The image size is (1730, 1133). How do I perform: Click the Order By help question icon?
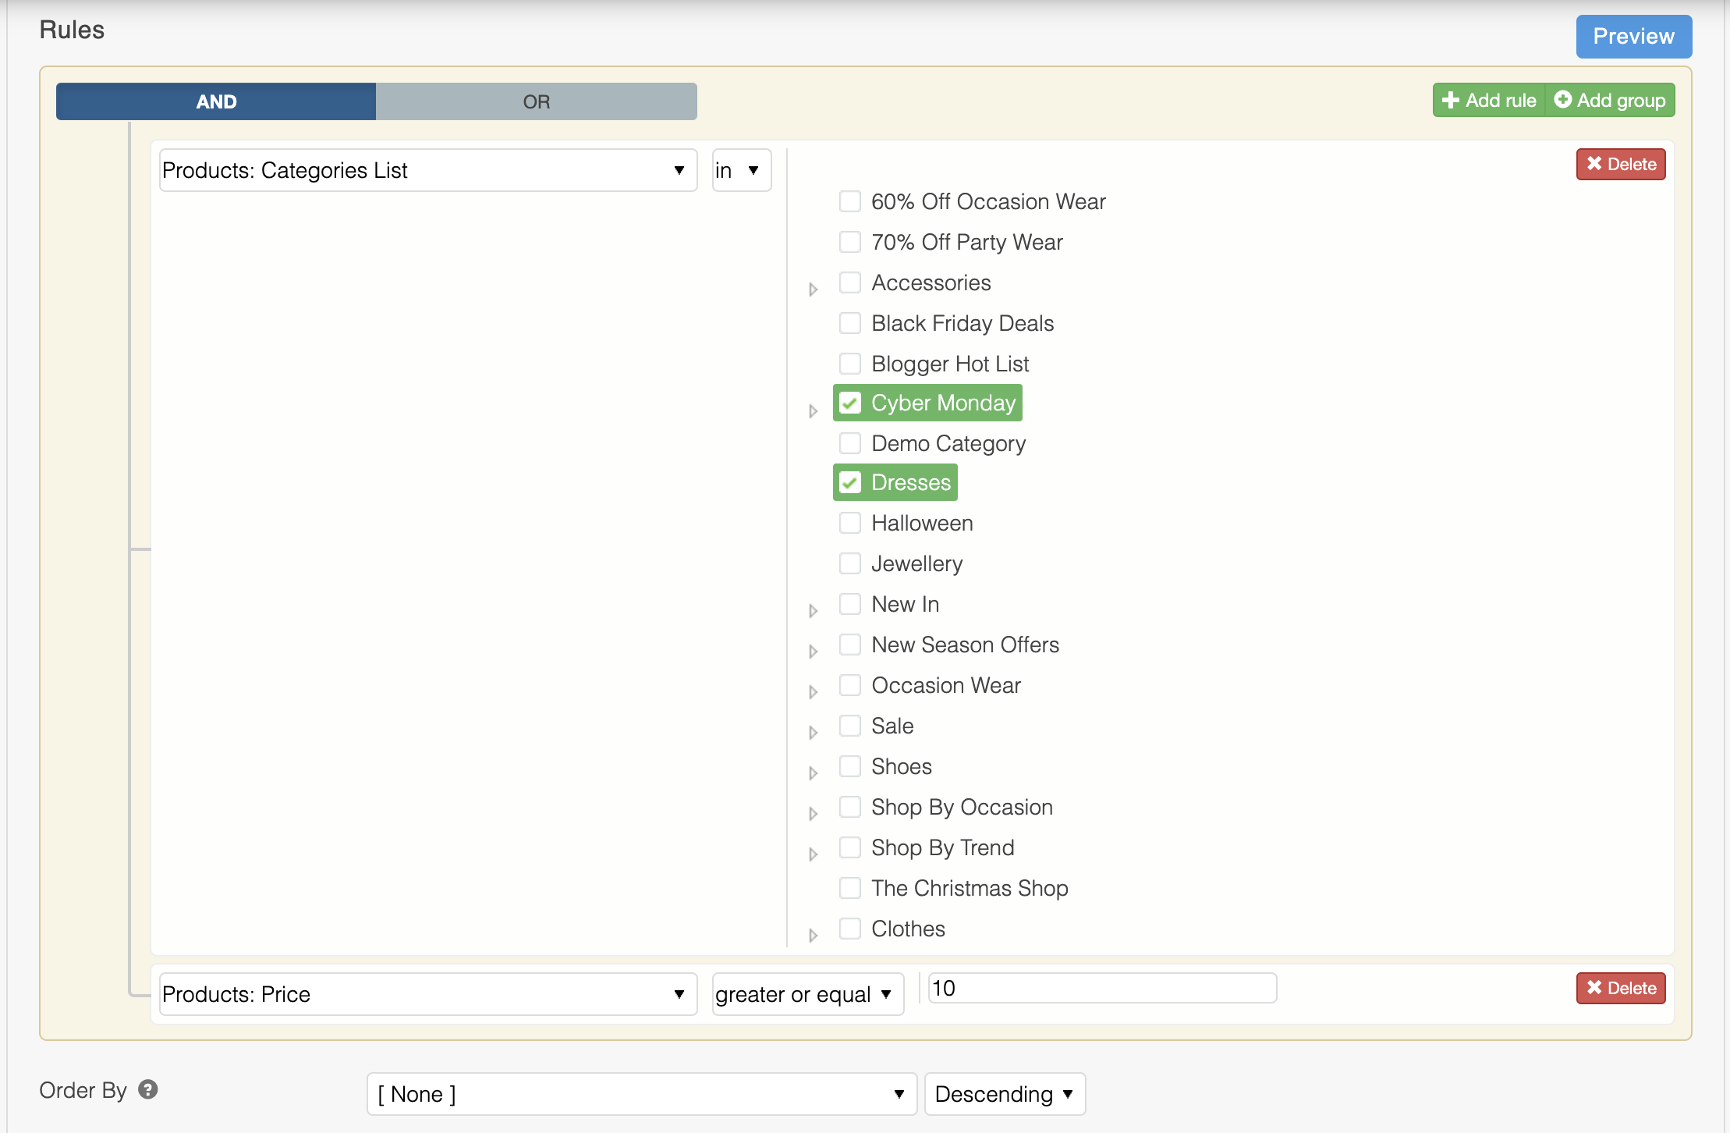pyautogui.click(x=148, y=1089)
